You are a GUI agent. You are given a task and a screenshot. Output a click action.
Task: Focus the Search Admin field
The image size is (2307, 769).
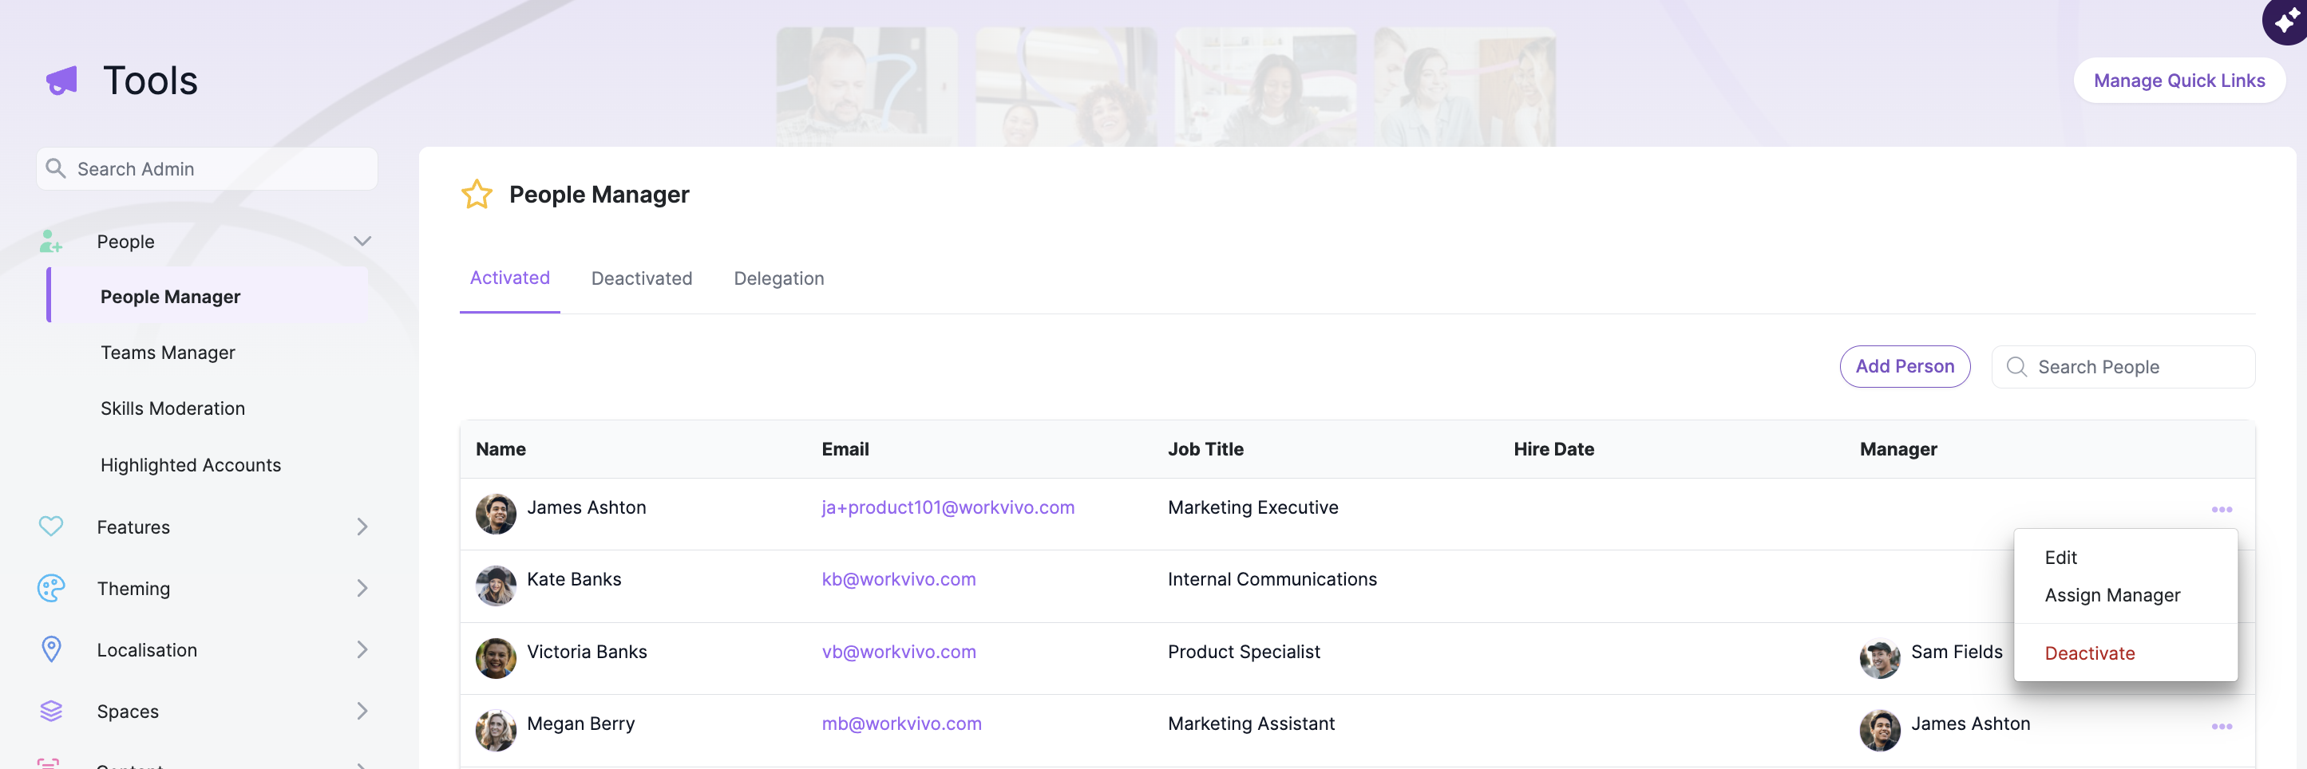207,168
